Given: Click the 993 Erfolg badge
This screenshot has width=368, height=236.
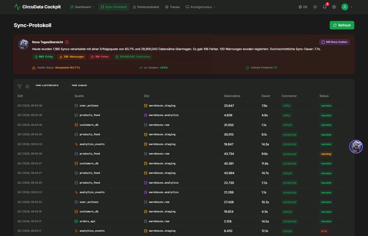Looking at the screenshot, I should 44,57.
